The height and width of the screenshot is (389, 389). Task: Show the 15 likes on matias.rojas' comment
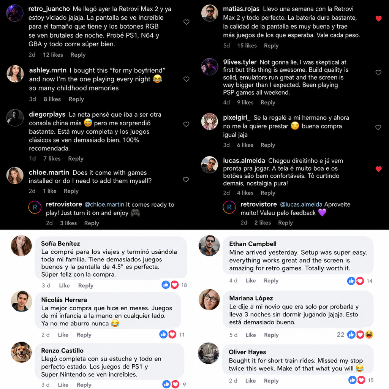(x=247, y=46)
